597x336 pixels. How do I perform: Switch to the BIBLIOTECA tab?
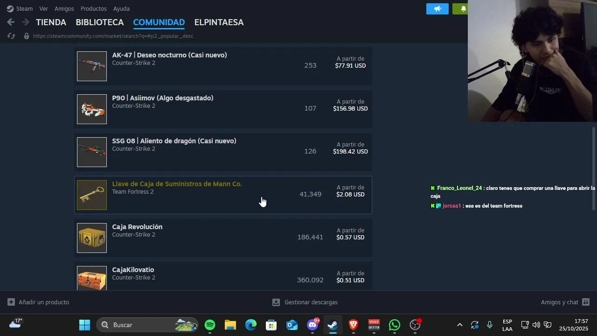click(x=100, y=22)
